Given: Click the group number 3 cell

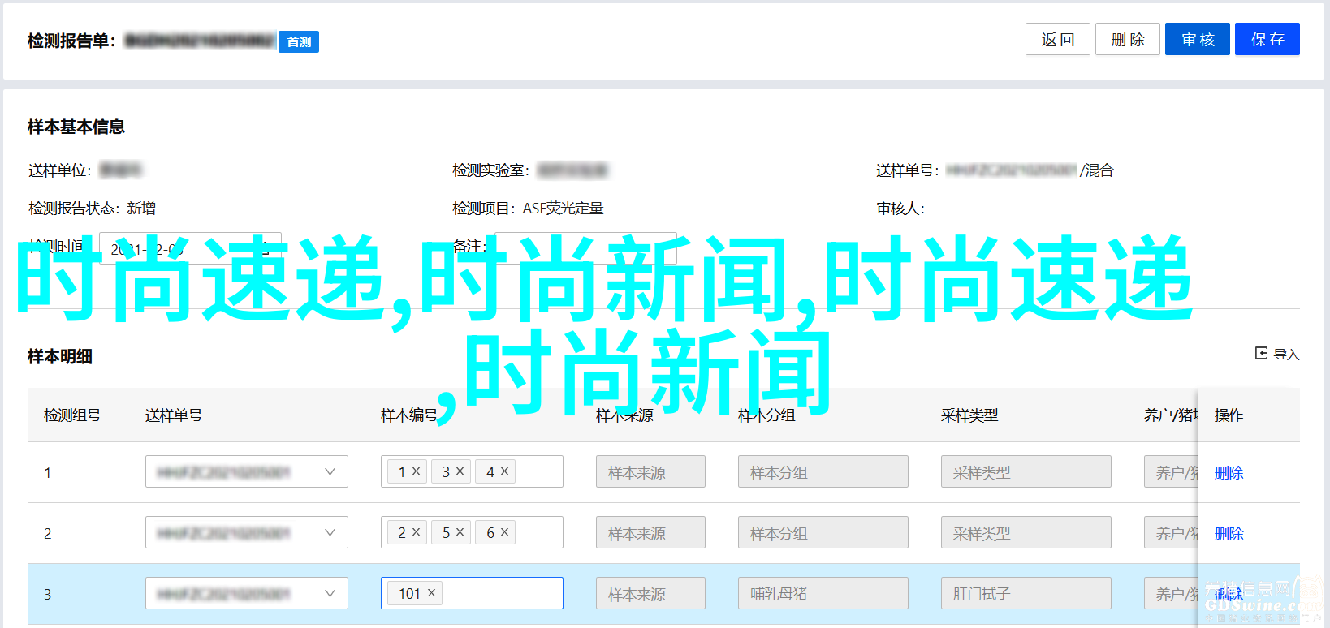Looking at the screenshot, I should [x=48, y=594].
